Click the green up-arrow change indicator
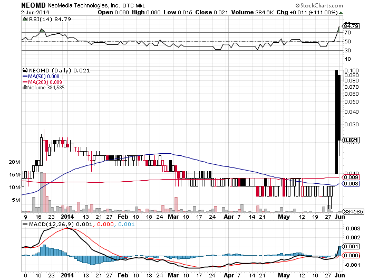The image size is (369, 280). [x=341, y=13]
